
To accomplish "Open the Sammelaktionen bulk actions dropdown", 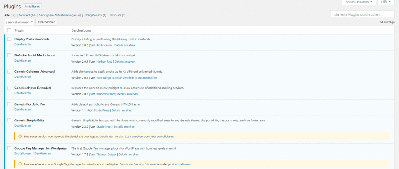I will 19,22.
